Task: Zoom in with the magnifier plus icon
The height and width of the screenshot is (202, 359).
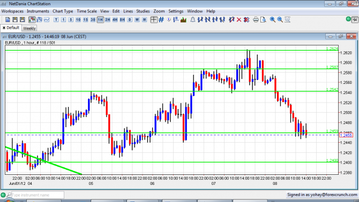Action: (x=272, y=20)
